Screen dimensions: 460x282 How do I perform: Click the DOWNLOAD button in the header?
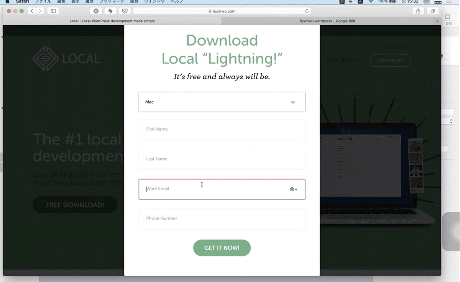coord(390,60)
